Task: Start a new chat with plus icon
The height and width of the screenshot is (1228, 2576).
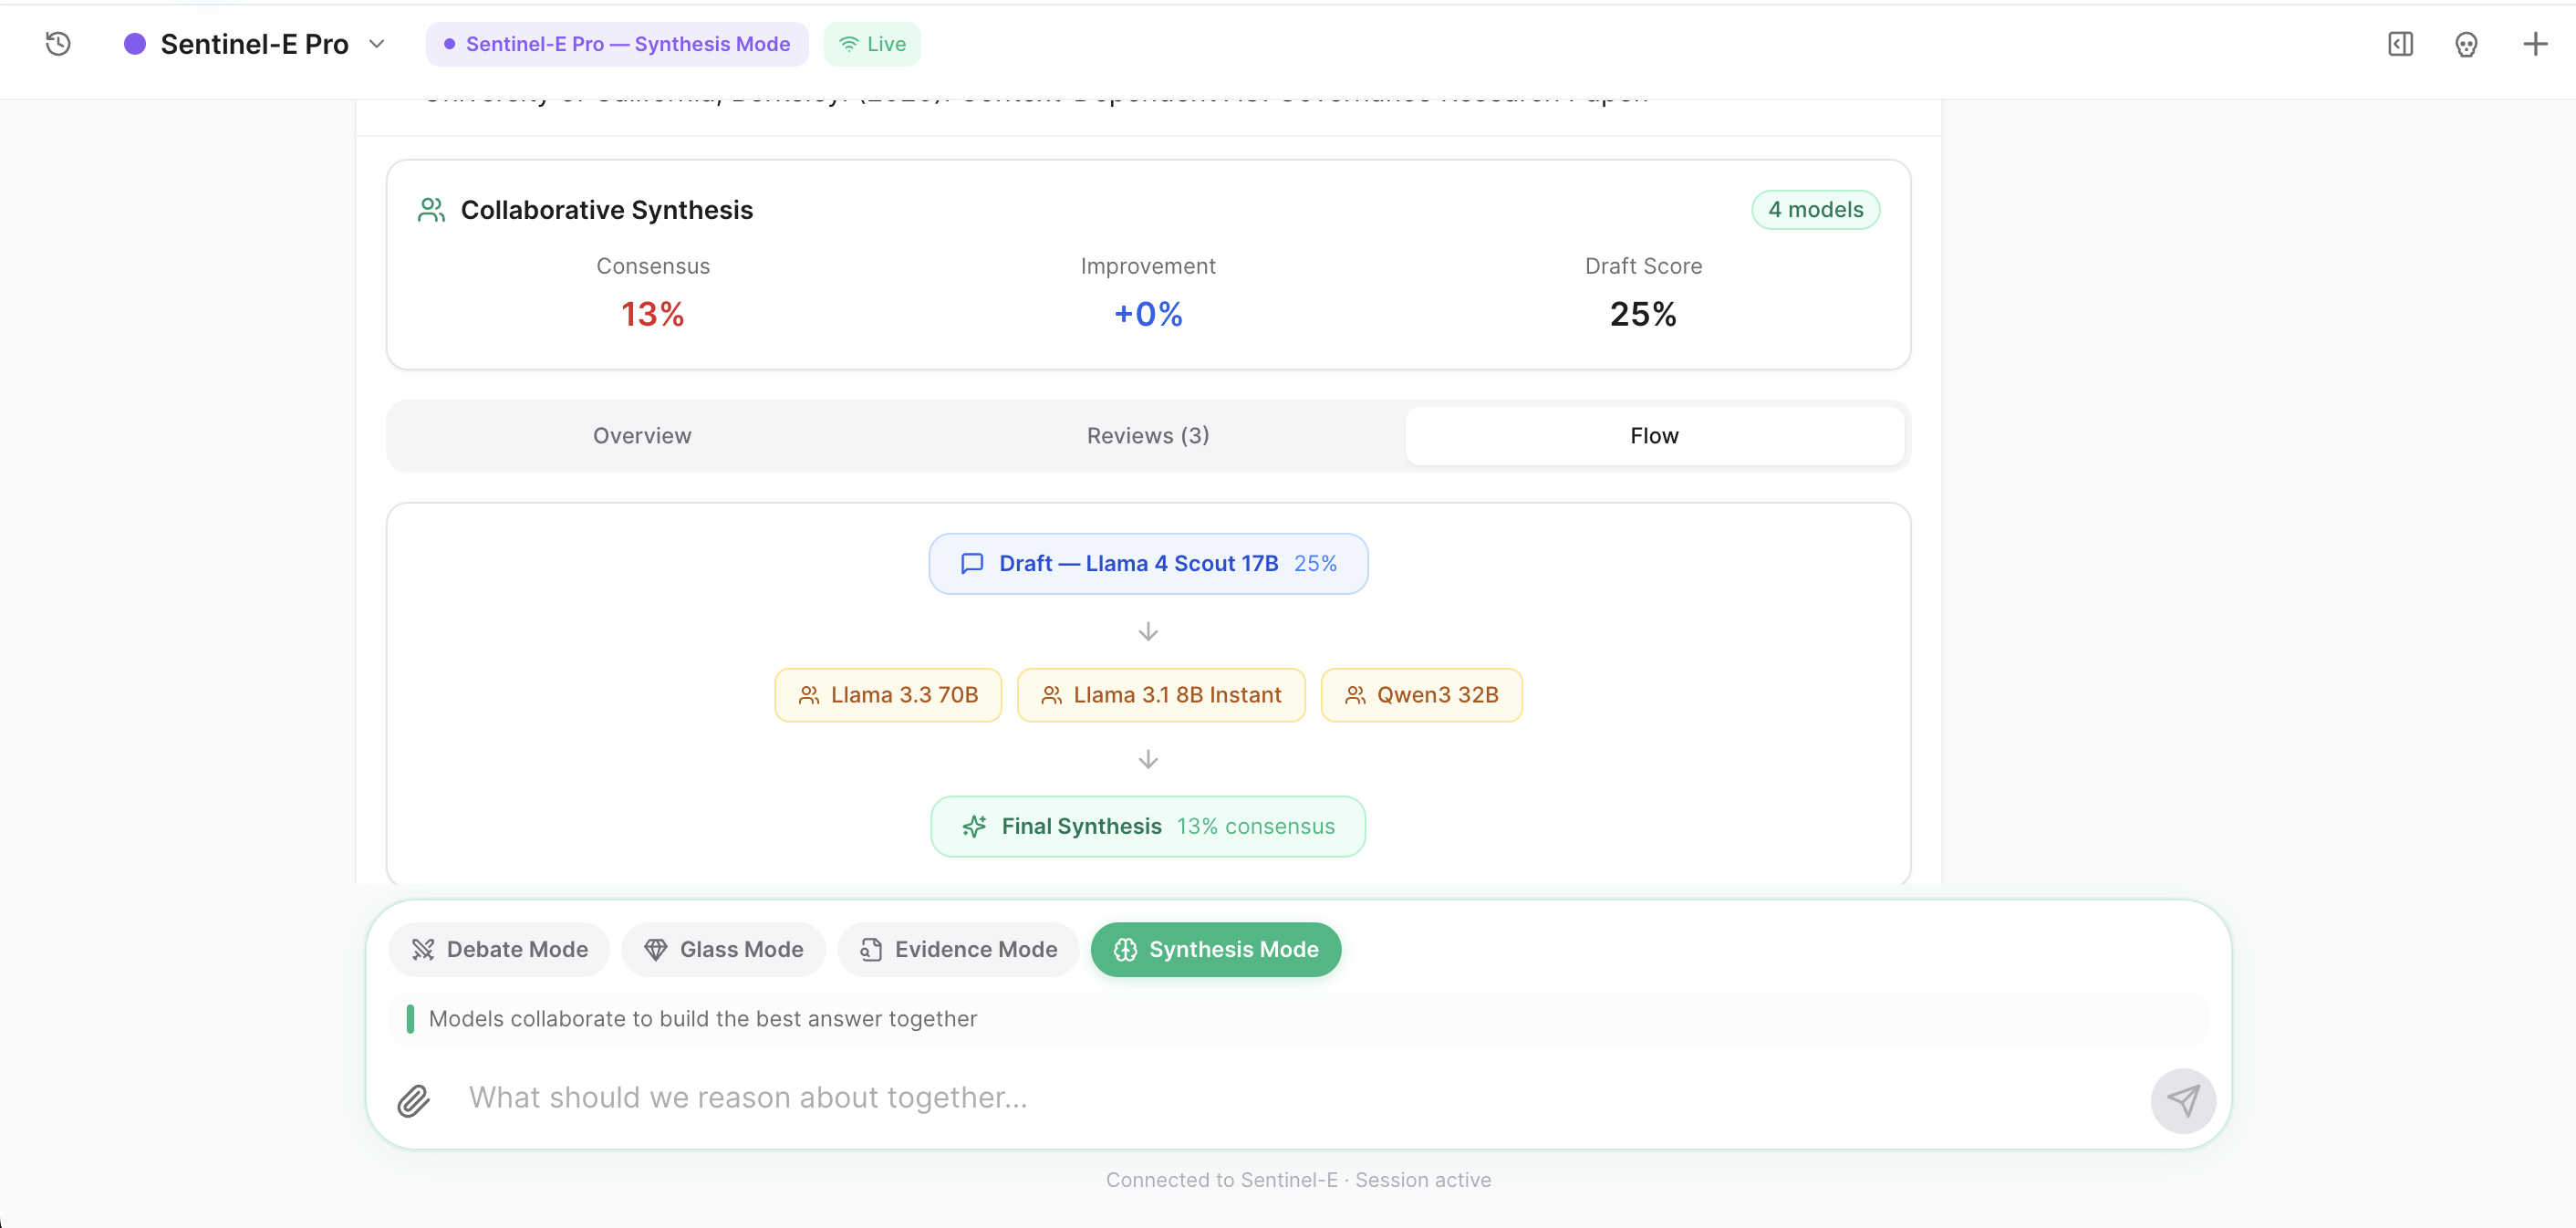Action: [2535, 44]
